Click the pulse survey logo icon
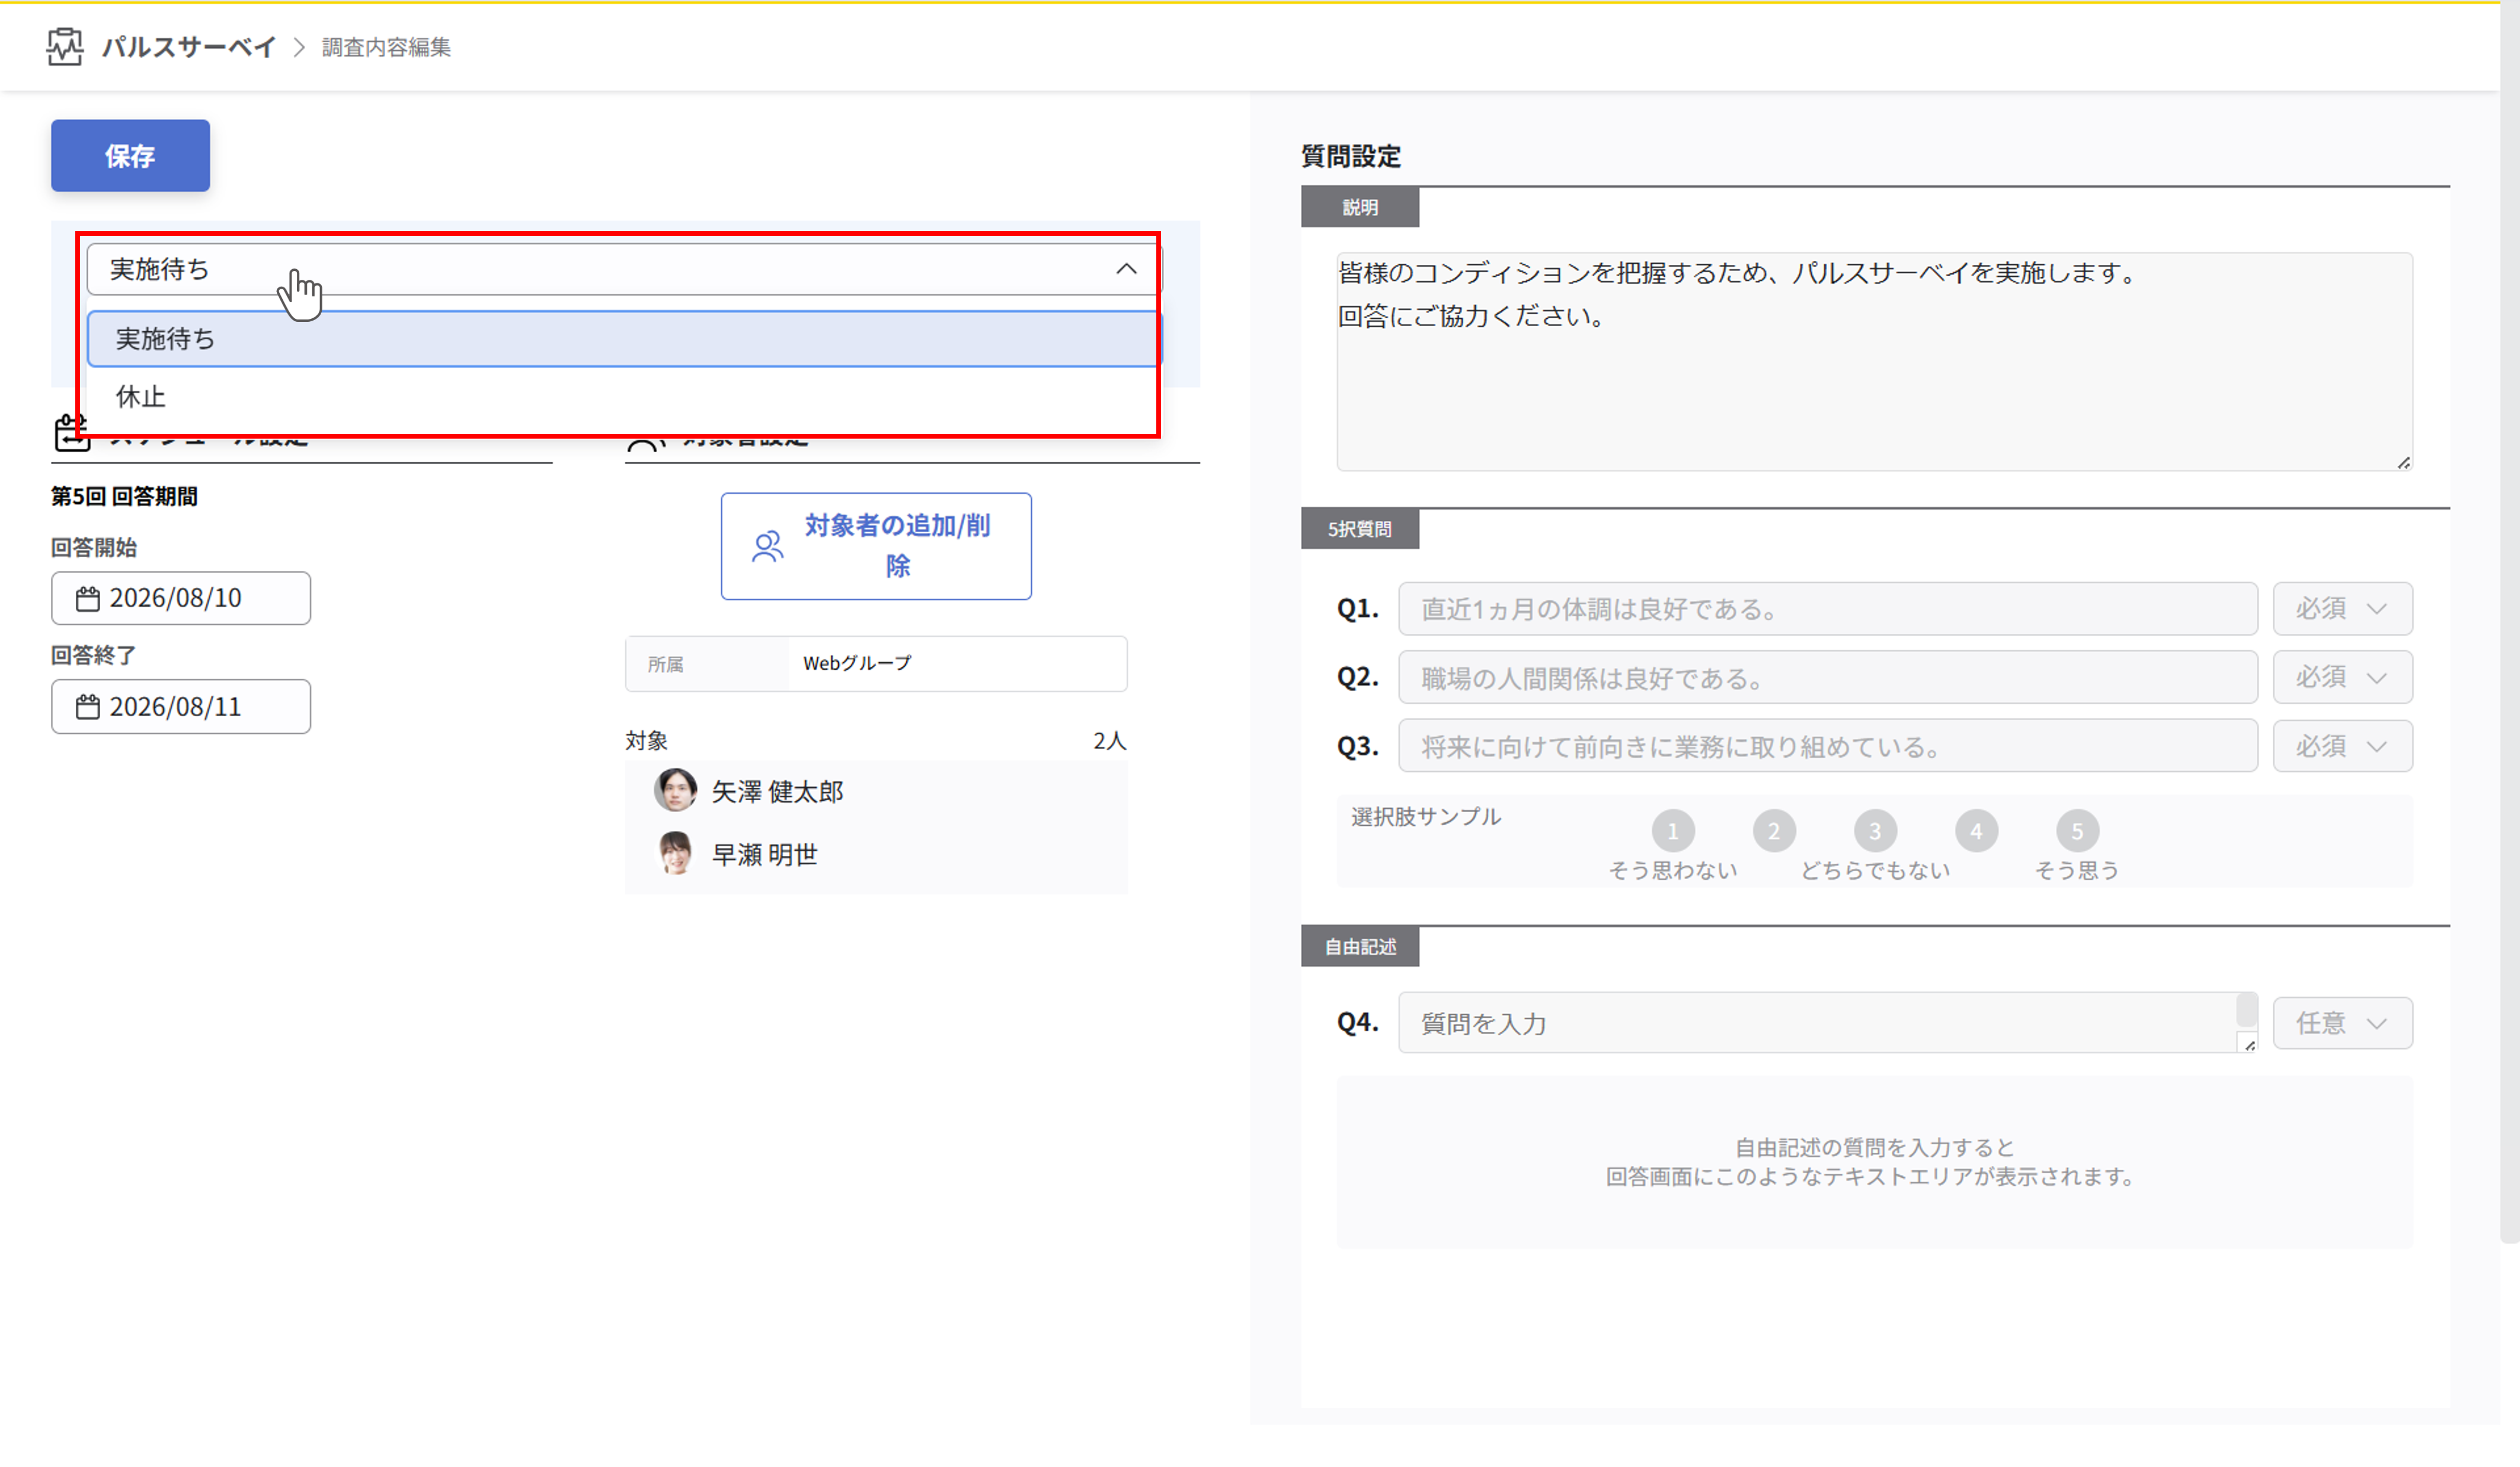This screenshot has width=2520, height=1467. [x=65, y=46]
